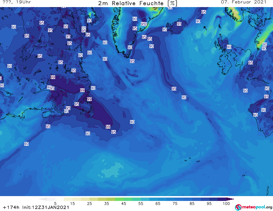Click the '85' tick on color scale

coord(192,203)
